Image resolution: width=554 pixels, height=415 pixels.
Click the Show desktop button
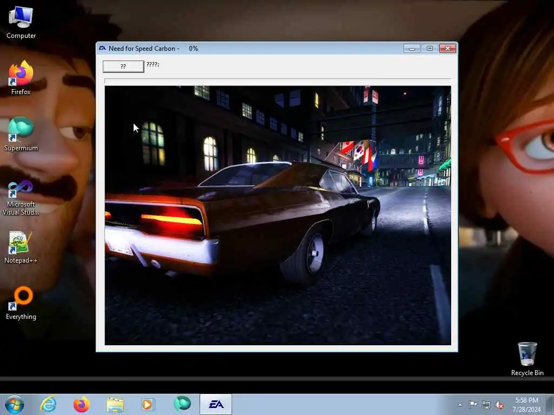[550, 404]
